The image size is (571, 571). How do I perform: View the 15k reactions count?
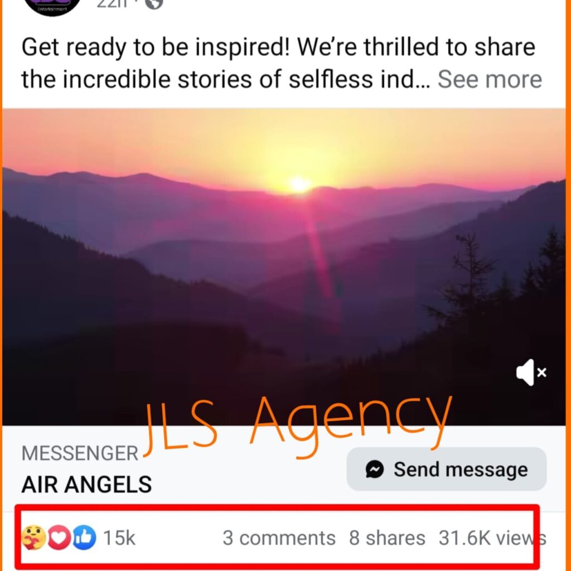[x=119, y=538]
